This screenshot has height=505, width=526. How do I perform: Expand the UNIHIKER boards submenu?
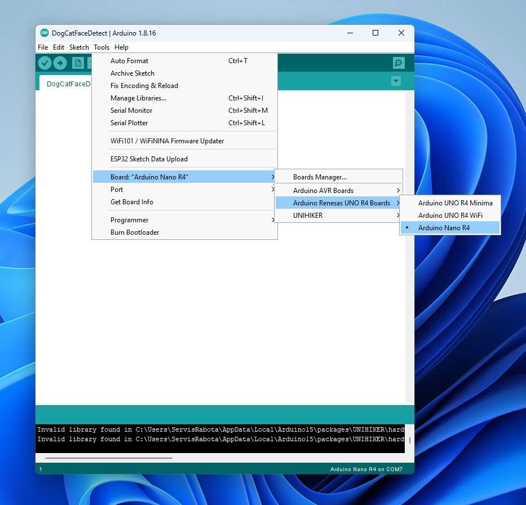click(x=338, y=215)
